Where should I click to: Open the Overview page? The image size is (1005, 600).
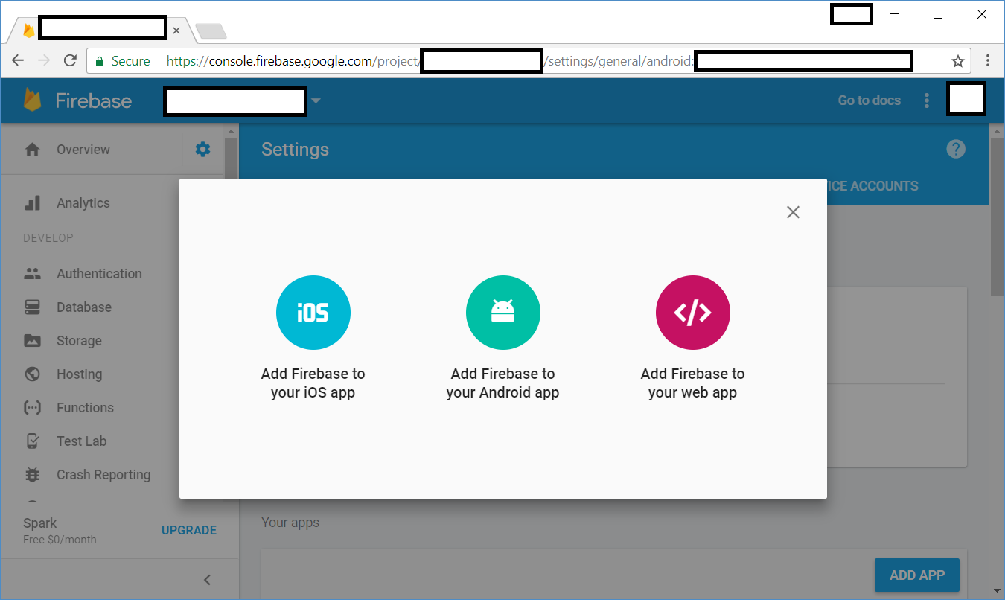click(83, 150)
